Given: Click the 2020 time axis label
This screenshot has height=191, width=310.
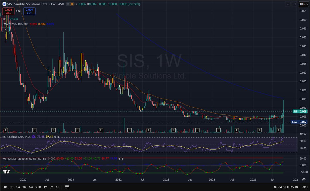Looking at the screenshot, I should [23, 179].
